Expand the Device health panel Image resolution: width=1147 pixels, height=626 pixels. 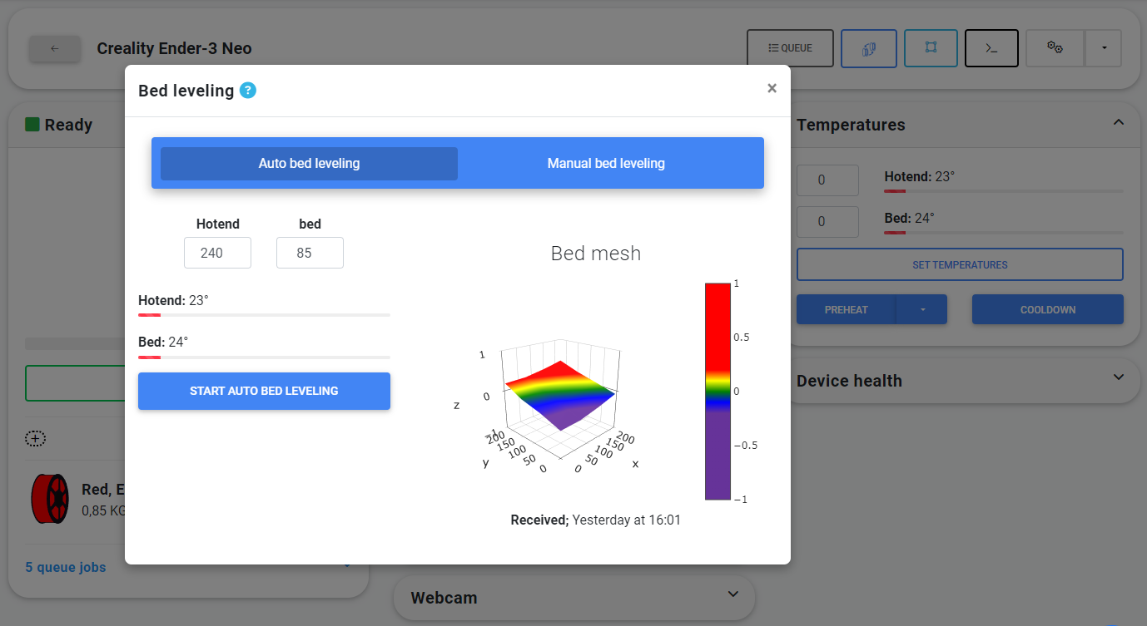tap(1119, 377)
